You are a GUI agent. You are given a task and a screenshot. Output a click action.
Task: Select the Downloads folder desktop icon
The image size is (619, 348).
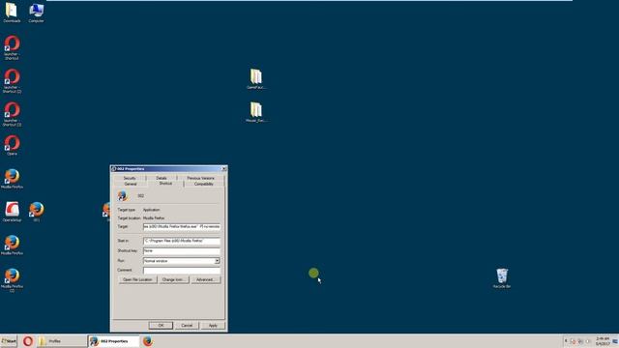(12, 13)
